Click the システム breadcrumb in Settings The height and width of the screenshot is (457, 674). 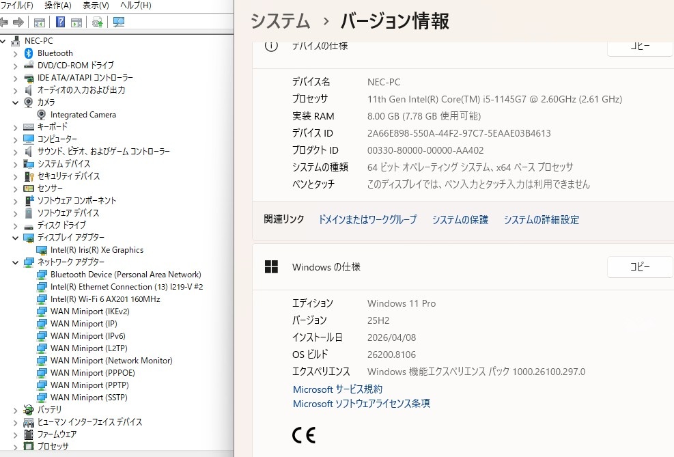(x=280, y=21)
